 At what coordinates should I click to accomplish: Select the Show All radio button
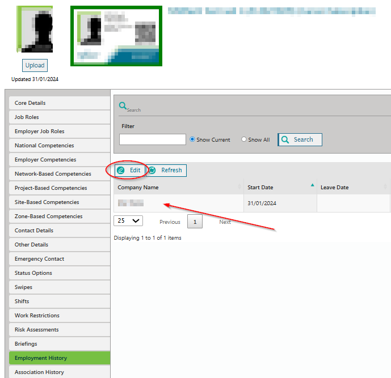244,139
